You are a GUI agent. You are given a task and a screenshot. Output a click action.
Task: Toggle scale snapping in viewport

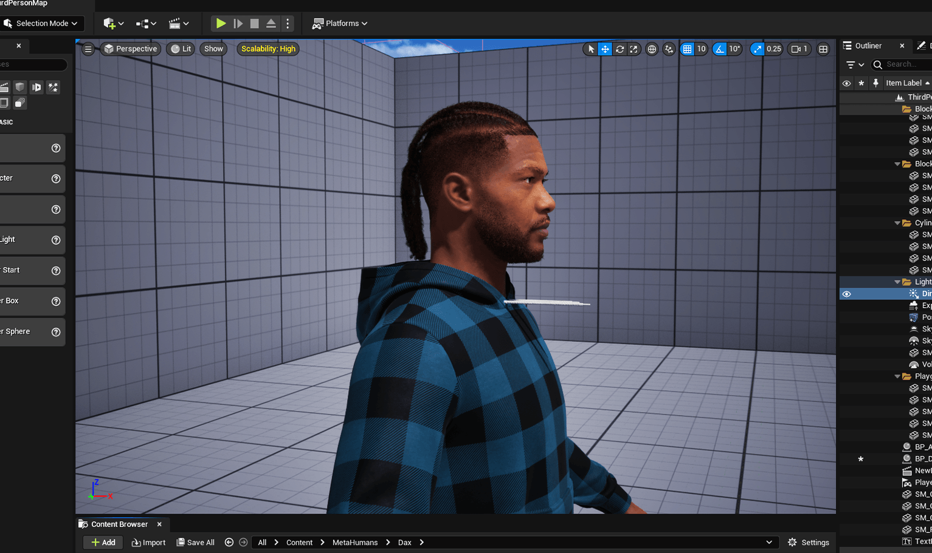[x=757, y=49]
